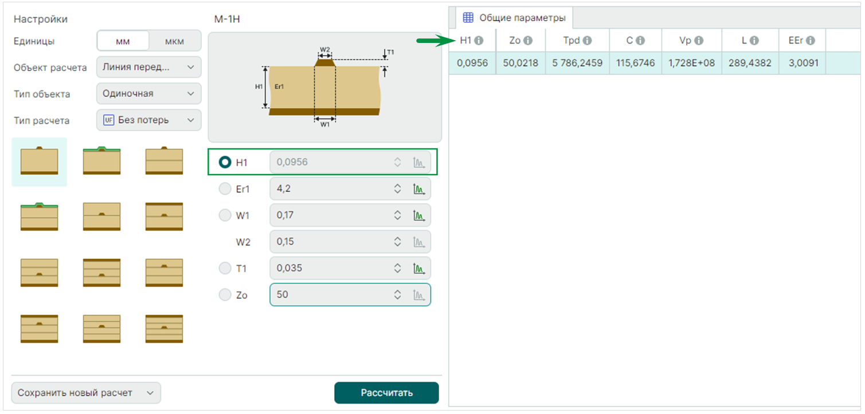Click the greyed graph icon in the H1 row

(419, 163)
